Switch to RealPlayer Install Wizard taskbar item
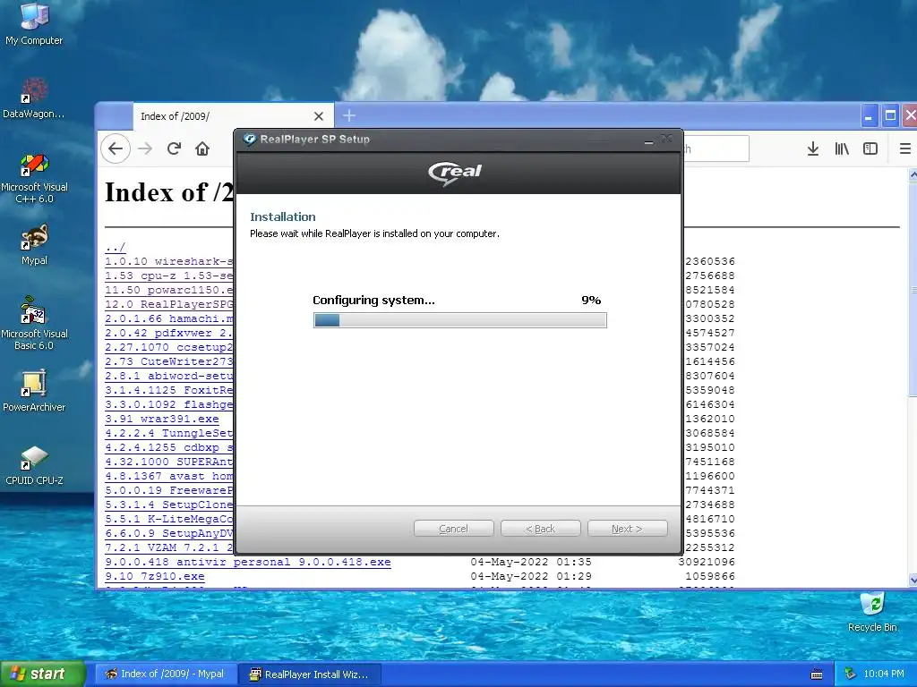The height and width of the screenshot is (687, 917). point(310,674)
